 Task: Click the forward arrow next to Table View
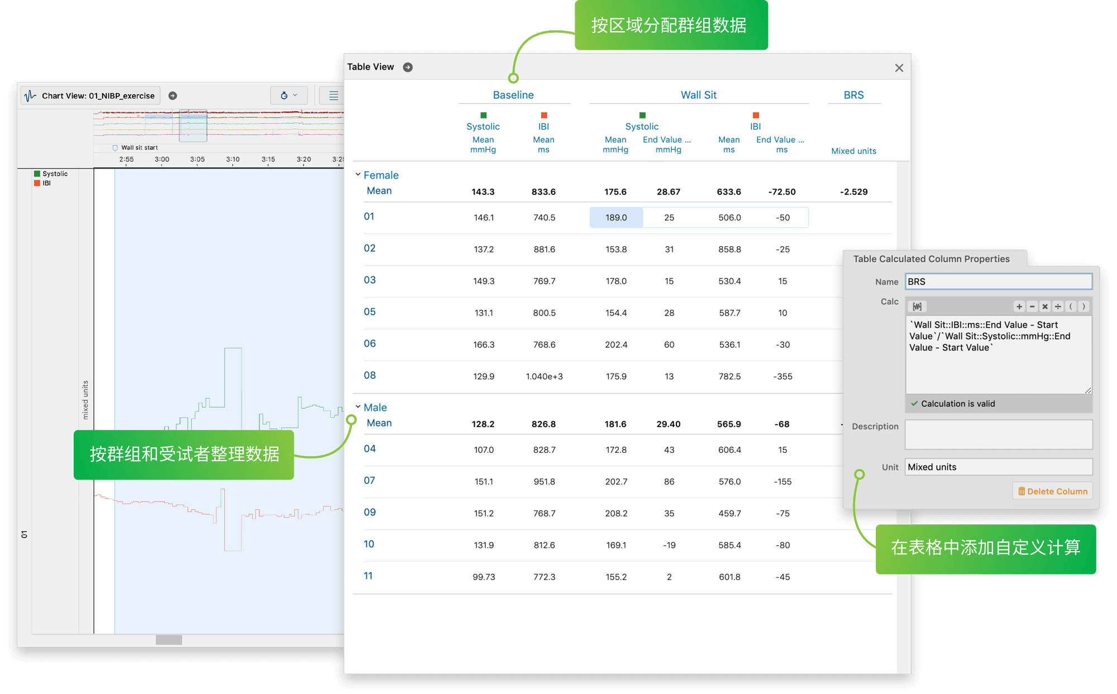408,67
